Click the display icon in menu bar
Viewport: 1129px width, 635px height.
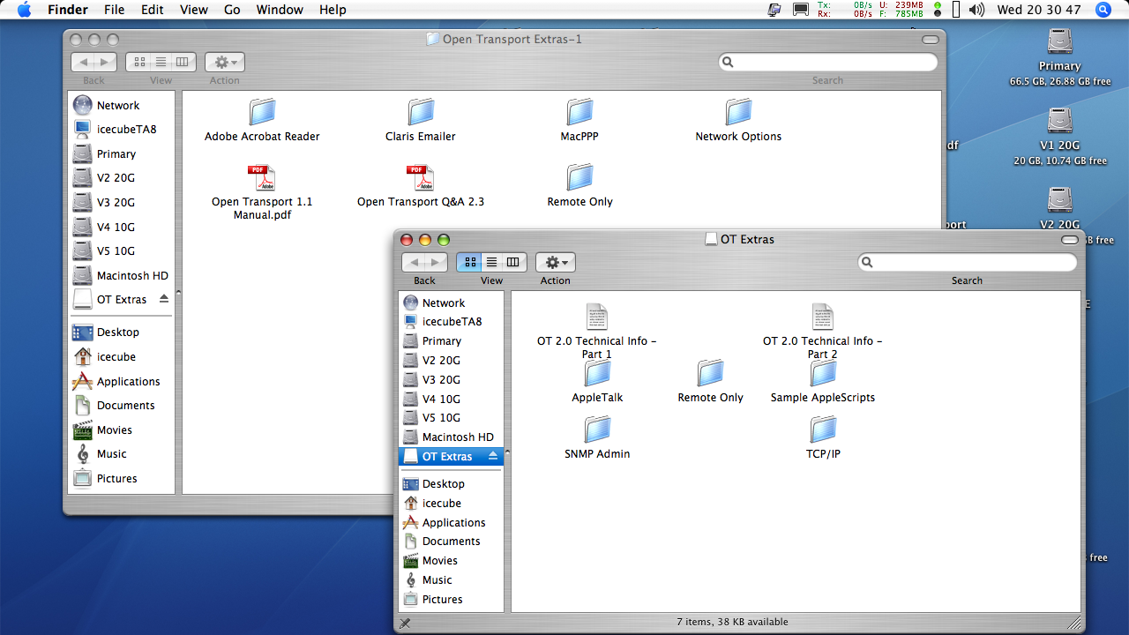click(801, 10)
